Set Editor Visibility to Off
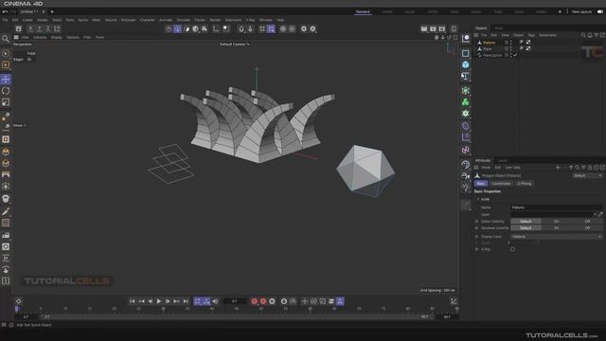Viewport: 606px width, 341px height. [x=587, y=222]
